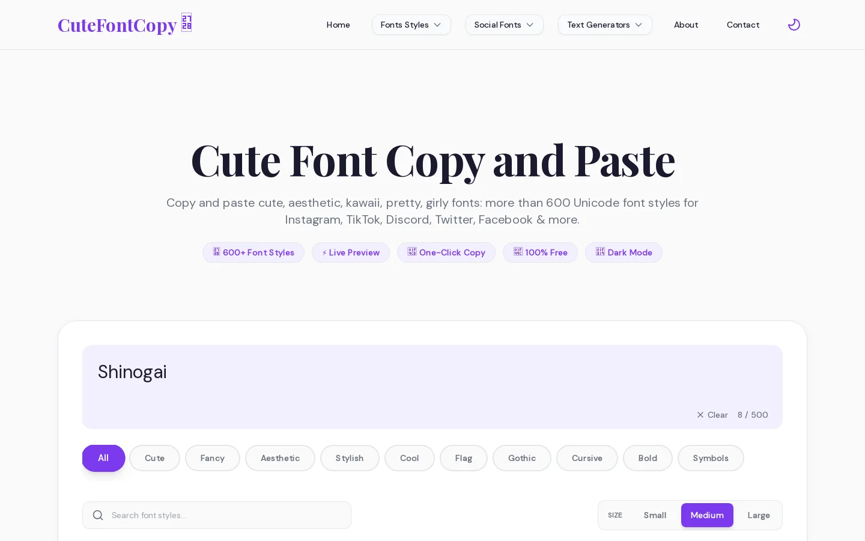
Task: Filter fonts by Gothic
Action: 522,458
